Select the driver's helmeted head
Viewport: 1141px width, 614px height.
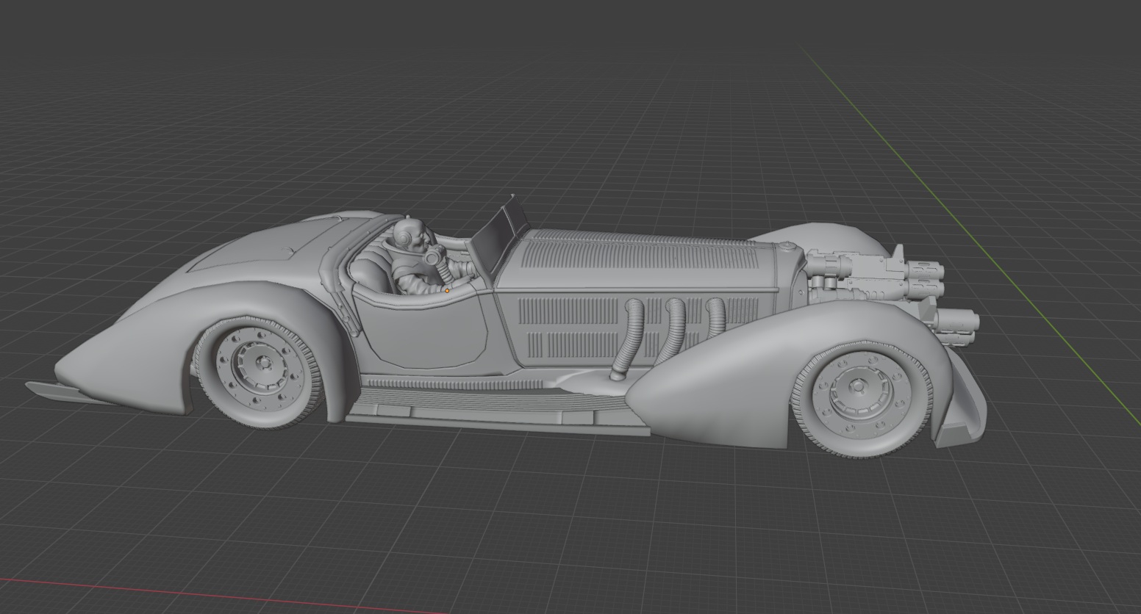[x=410, y=235]
